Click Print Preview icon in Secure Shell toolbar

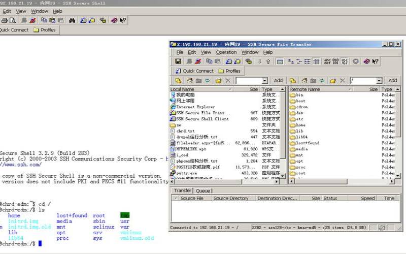pos(13,20)
